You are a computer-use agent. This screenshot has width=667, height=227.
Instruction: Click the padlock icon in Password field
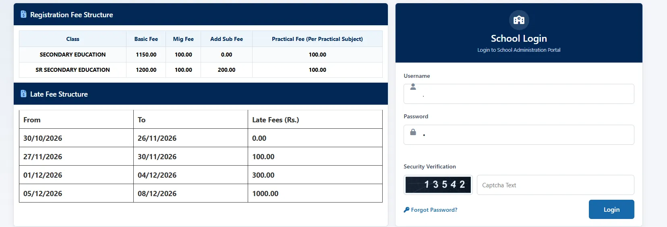[x=413, y=132]
